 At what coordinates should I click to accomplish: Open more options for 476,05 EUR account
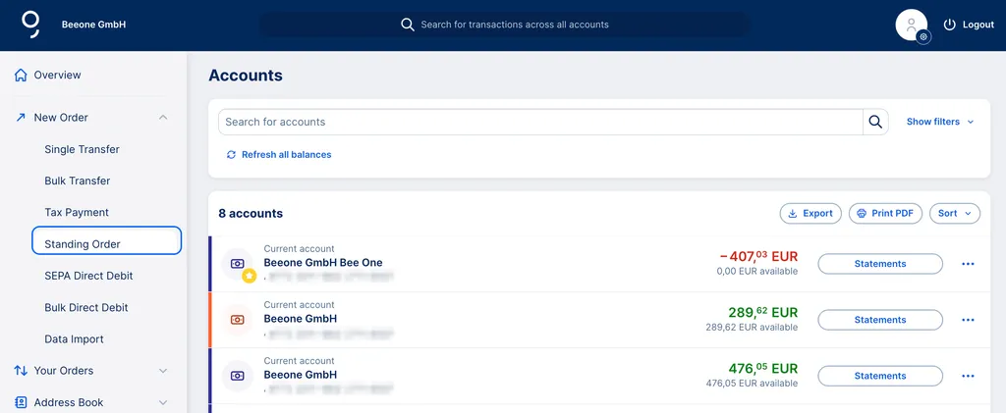(x=968, y=376)
